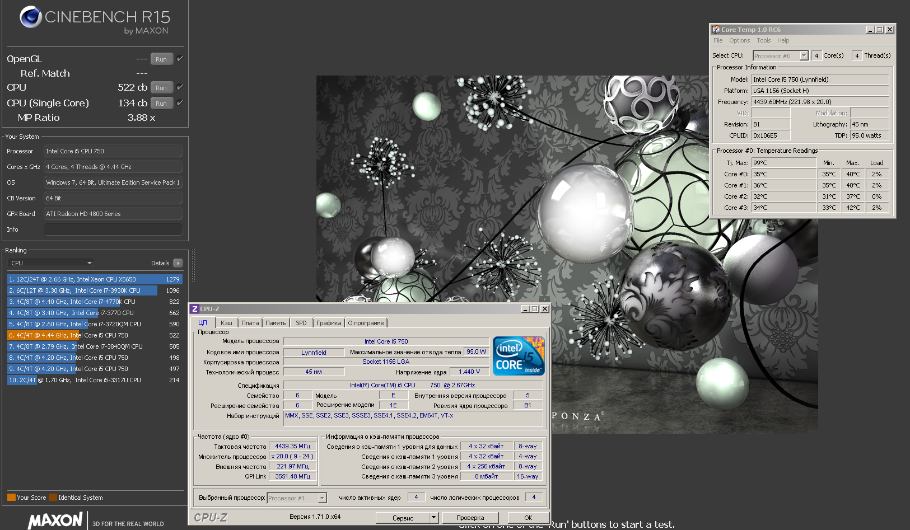Click '4 Cores, 4 Threads @ 4.44 GHz' field
The height and width of the screenshot is (530, 910).
tap(113, 167)
